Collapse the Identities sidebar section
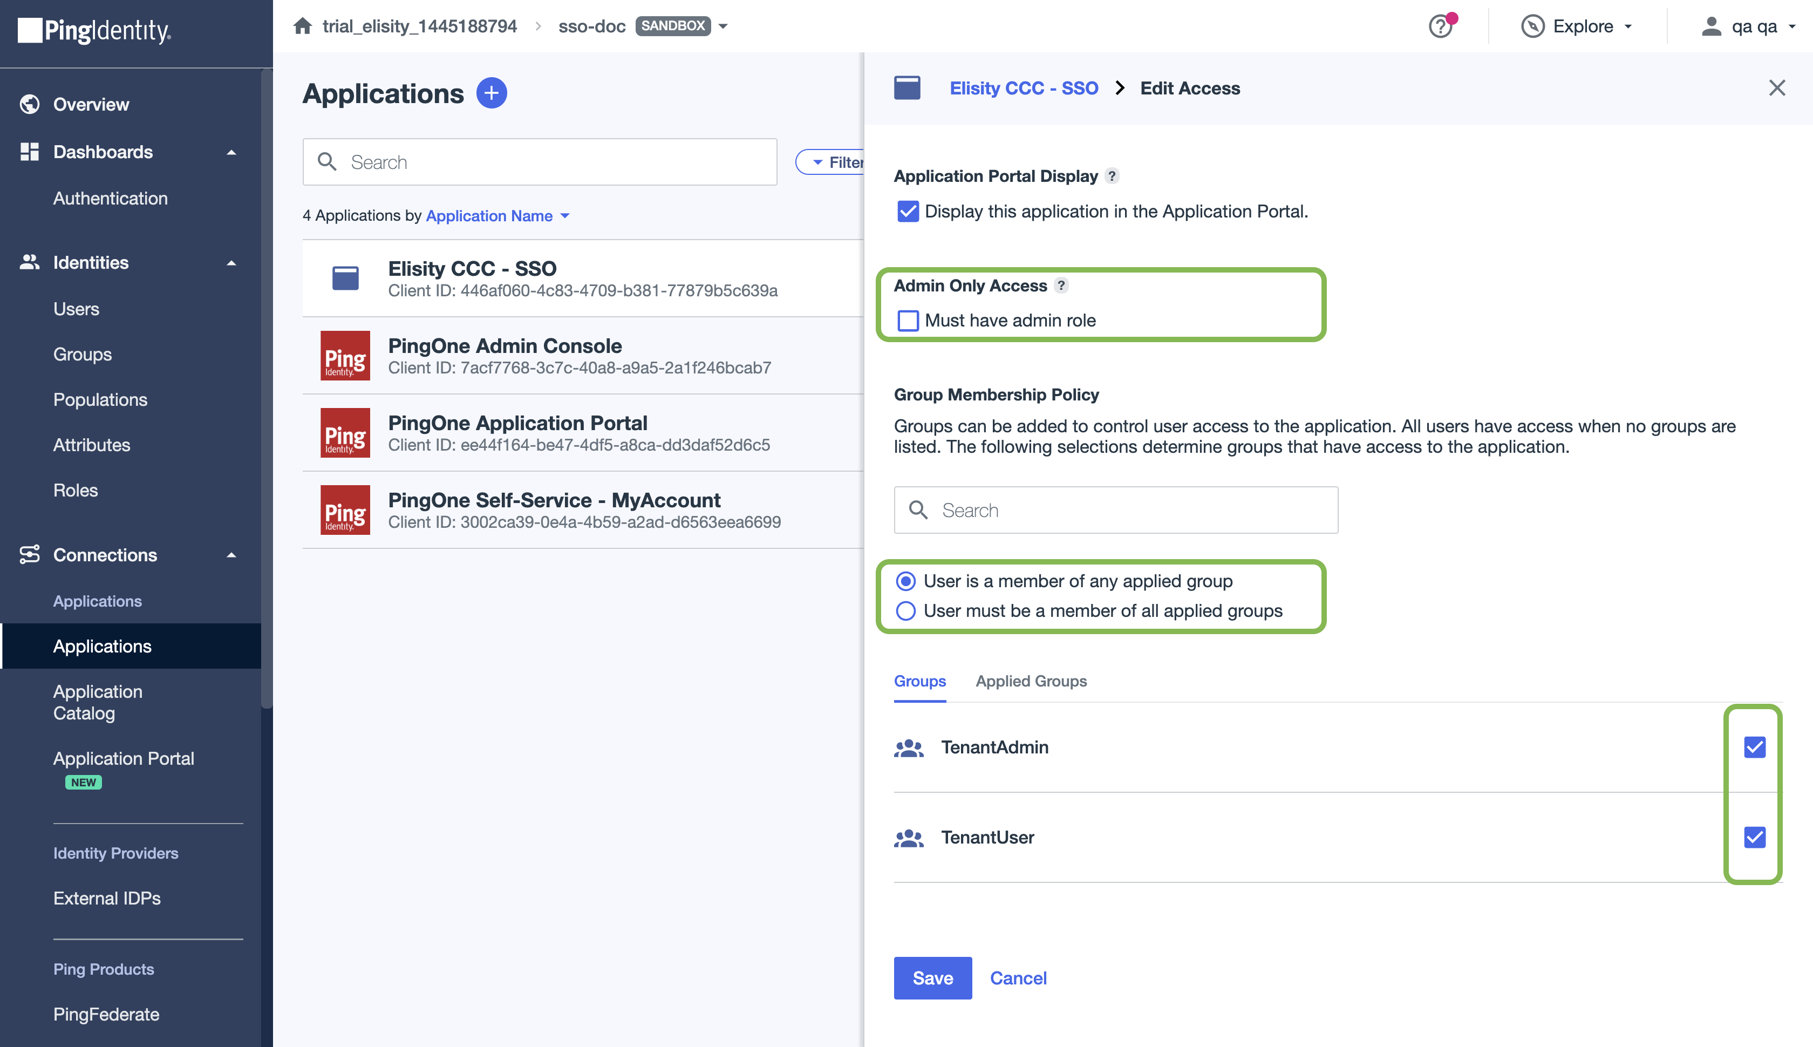This screenshot has height=1047, width=1813. [x=231, y=262]
